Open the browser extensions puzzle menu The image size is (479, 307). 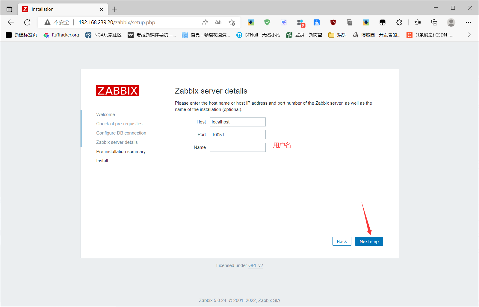[x=399, y=22]
